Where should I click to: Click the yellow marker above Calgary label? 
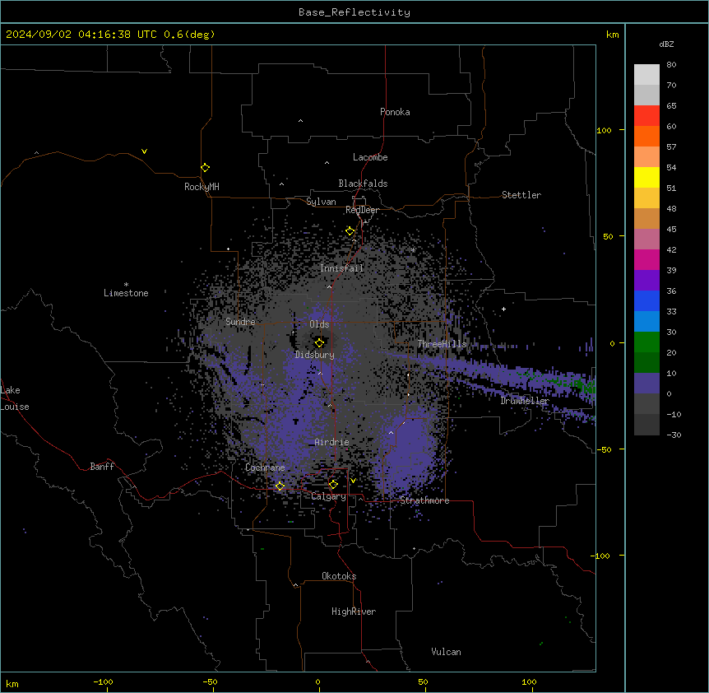coord(333,485)
